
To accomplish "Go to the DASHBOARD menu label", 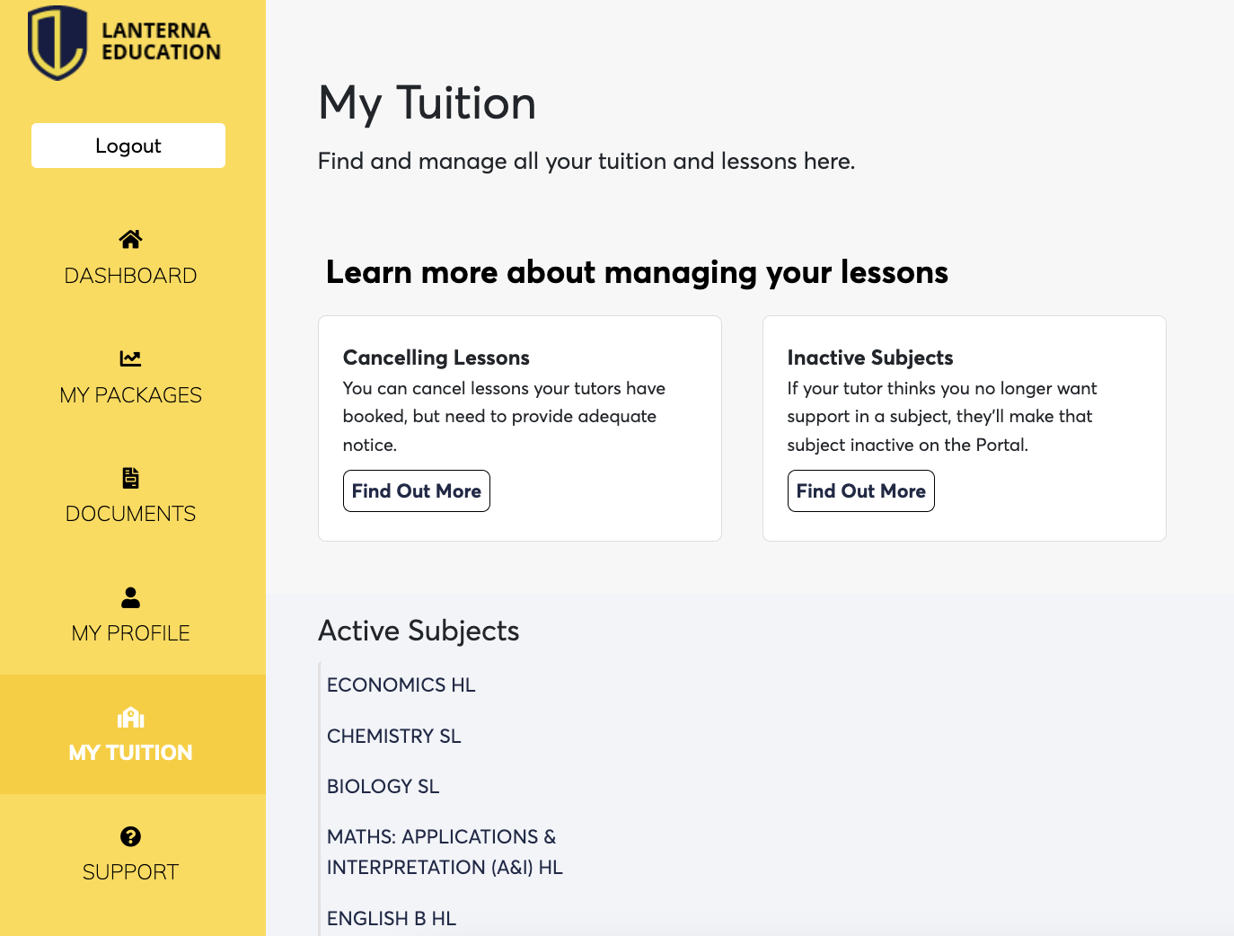I will pyautogui.click(x=130, y=276).
